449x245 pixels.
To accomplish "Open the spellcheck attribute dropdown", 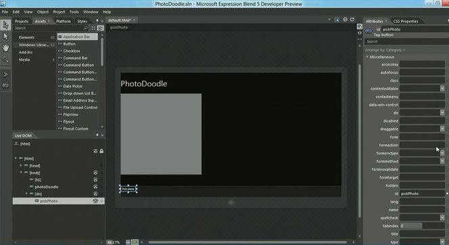I will pos(442,217).
